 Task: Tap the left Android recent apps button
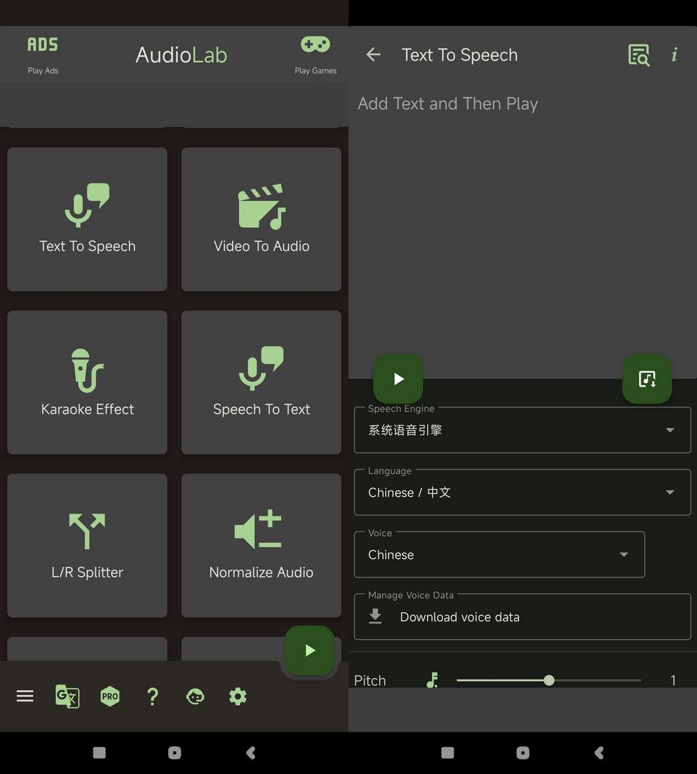[x=99, y=752]
